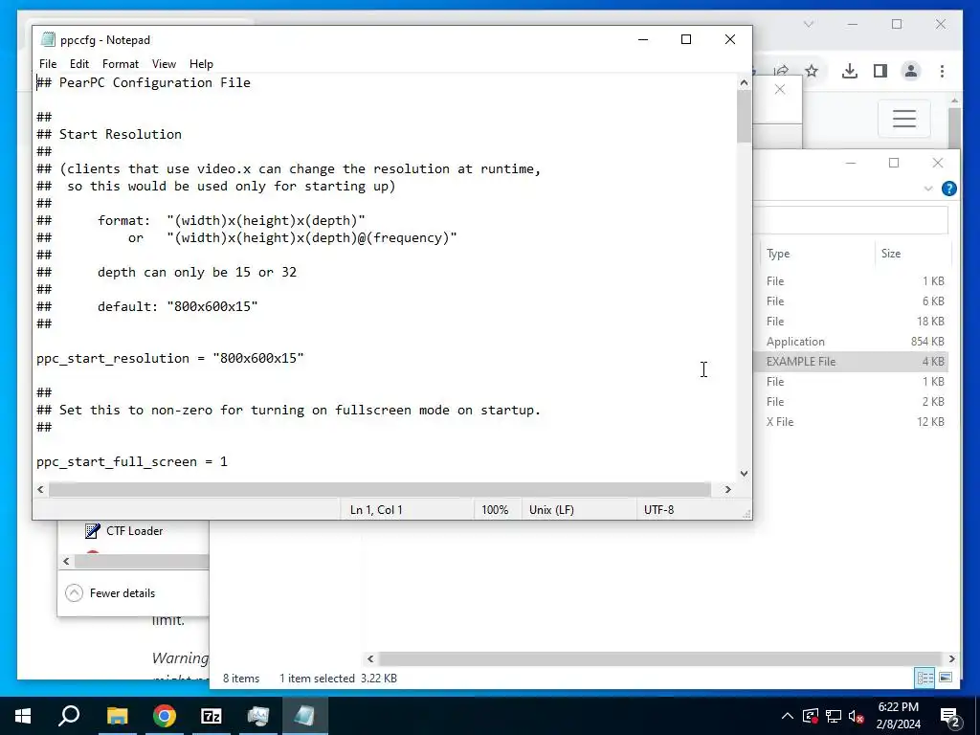
Task: Click the ppc_start_resolution line in Notepad
Action: [x=170, y=358]
